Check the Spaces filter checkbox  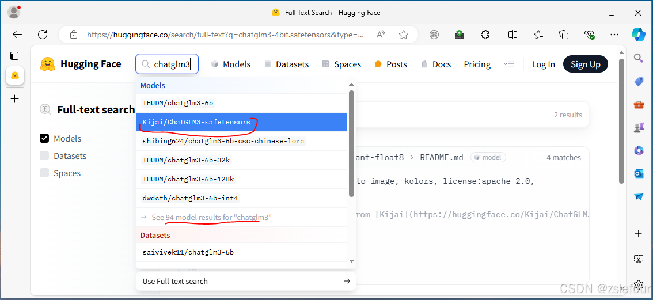point(44,173)
